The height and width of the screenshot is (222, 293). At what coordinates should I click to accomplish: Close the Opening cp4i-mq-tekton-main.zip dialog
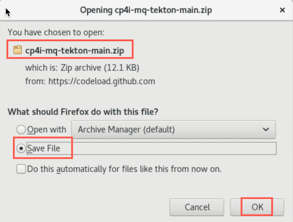pos(282,10)
